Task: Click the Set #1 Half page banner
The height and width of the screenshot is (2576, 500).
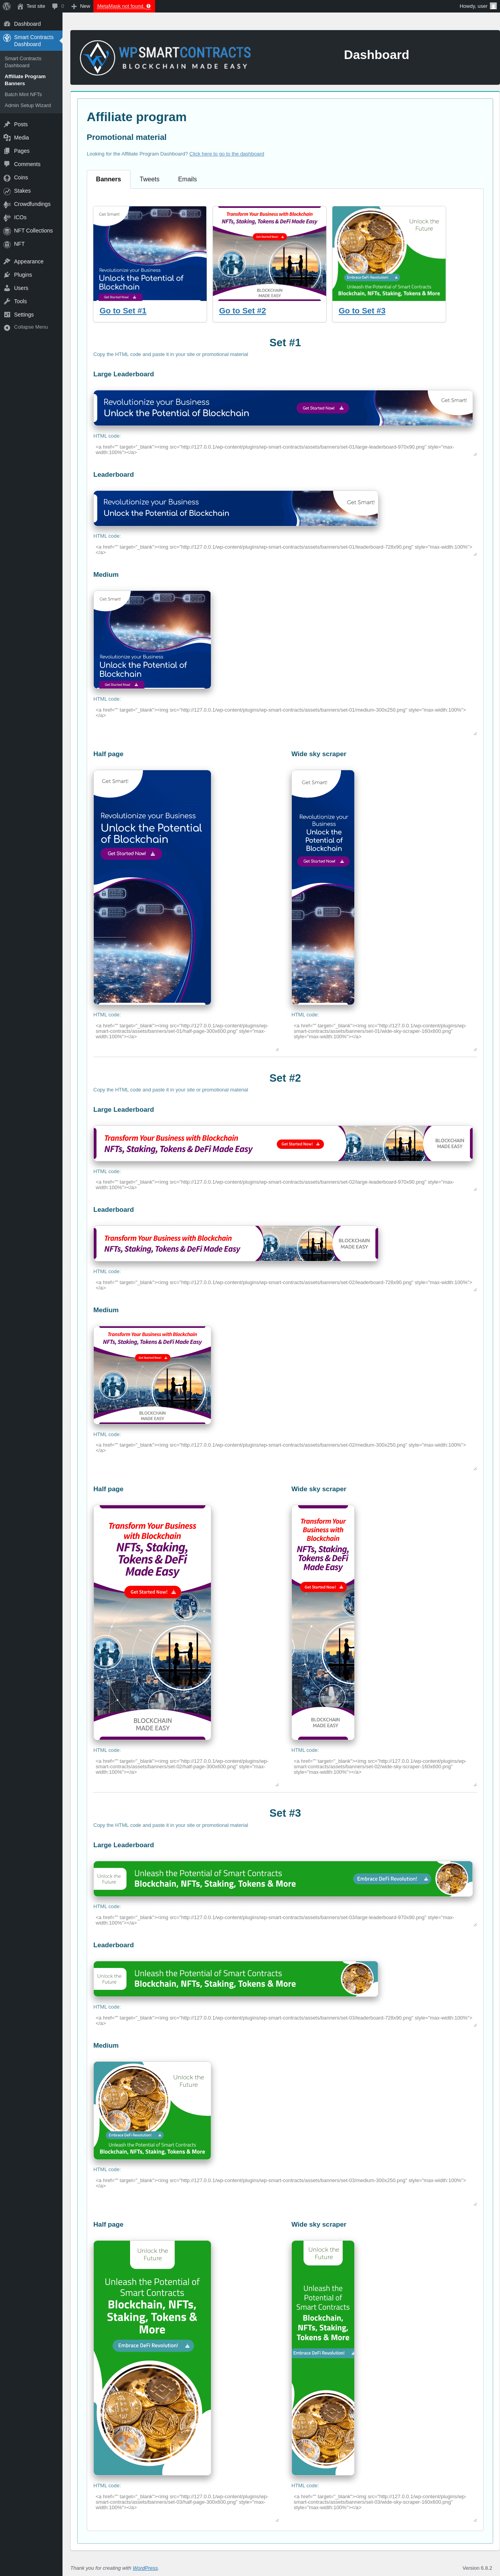Action: coord(152,888)
